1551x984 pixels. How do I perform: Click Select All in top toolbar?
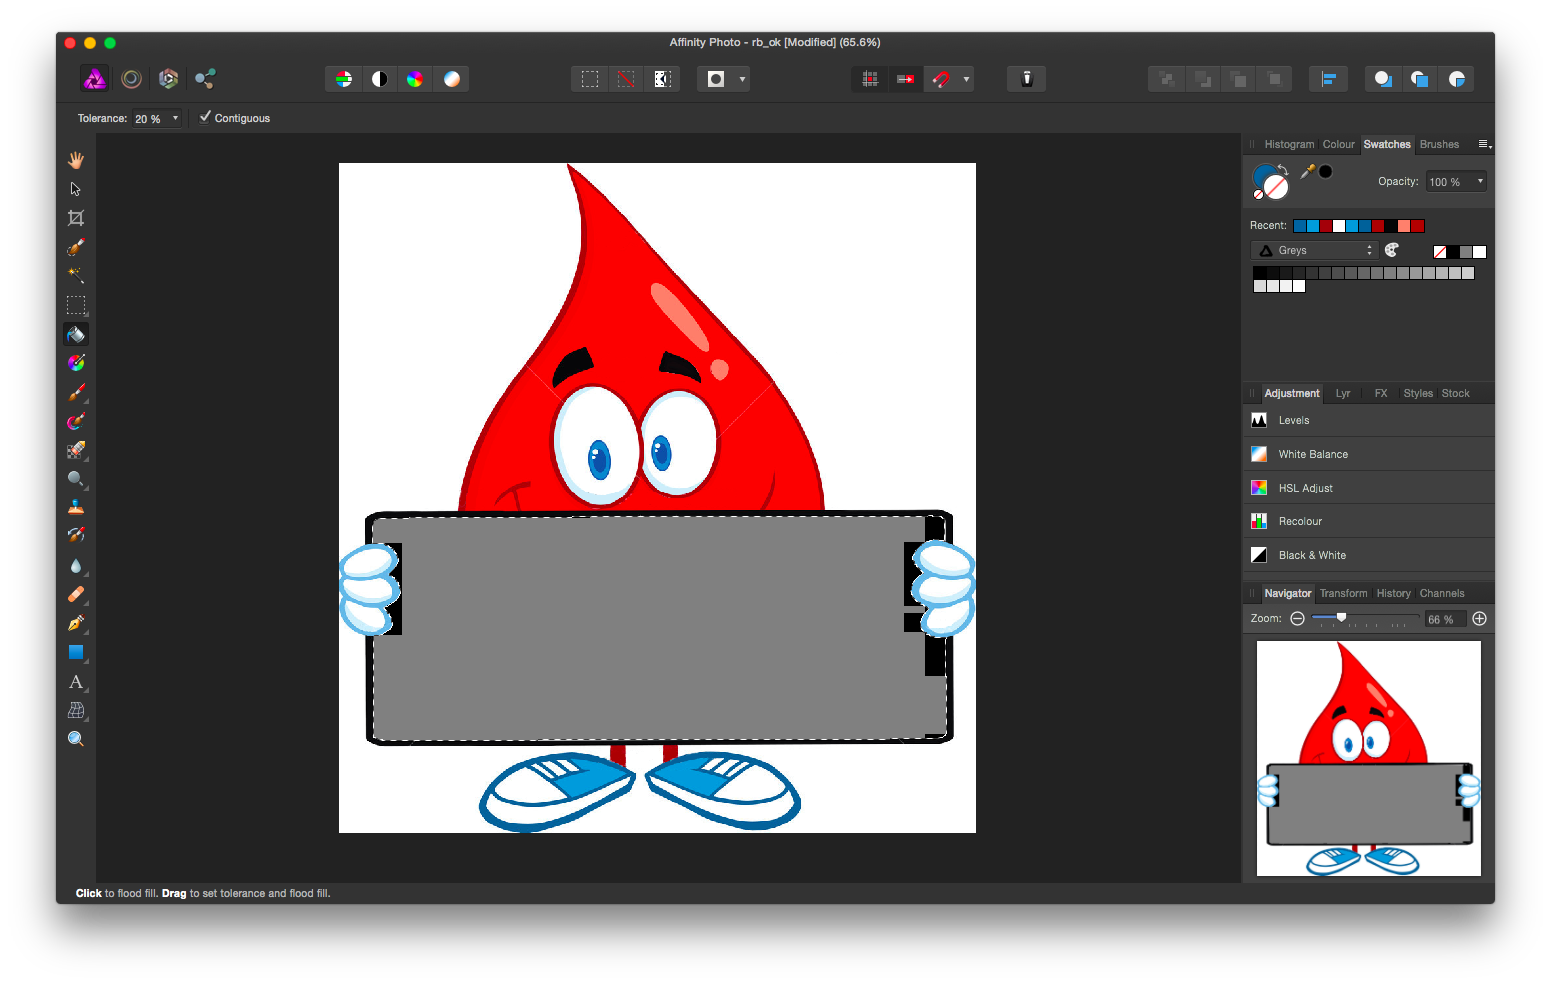point(590,79)
